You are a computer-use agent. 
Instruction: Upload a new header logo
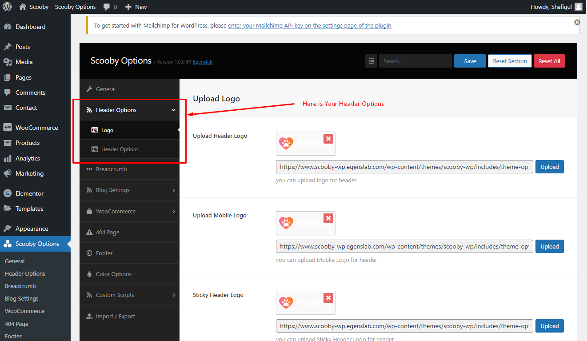[x=550, y=167]
